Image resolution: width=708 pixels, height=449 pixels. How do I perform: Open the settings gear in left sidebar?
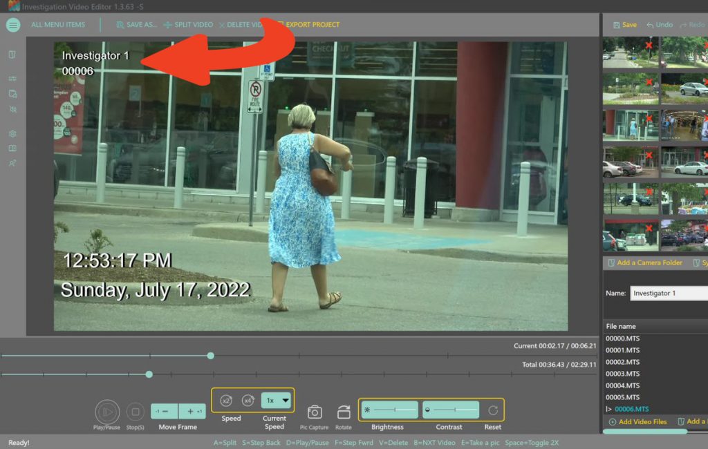click(12, 133)
